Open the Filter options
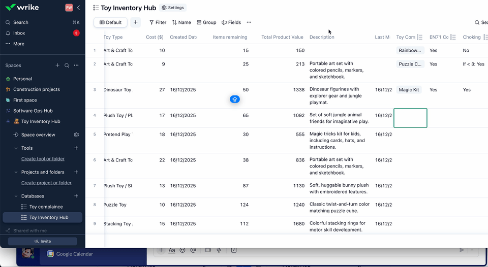488x267 pixels. click(x=158, y=22)
